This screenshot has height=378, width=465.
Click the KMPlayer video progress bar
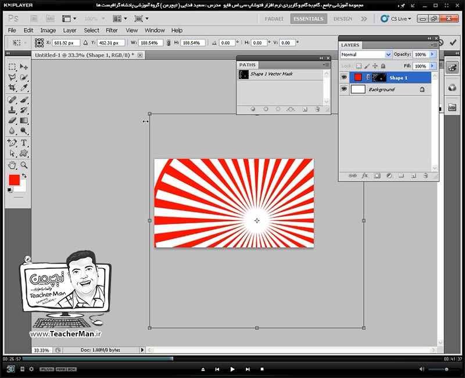pyautogui.click(x=233, y=359)
